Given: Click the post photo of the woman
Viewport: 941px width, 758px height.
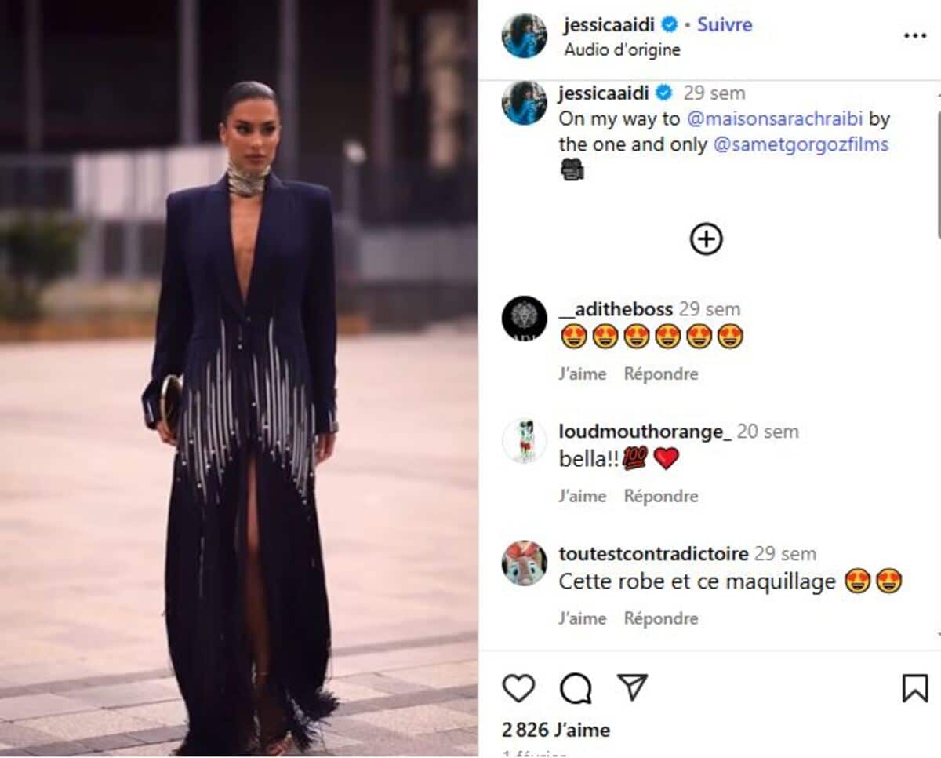Looking at the screenshot, I should (x=238, y=379).
